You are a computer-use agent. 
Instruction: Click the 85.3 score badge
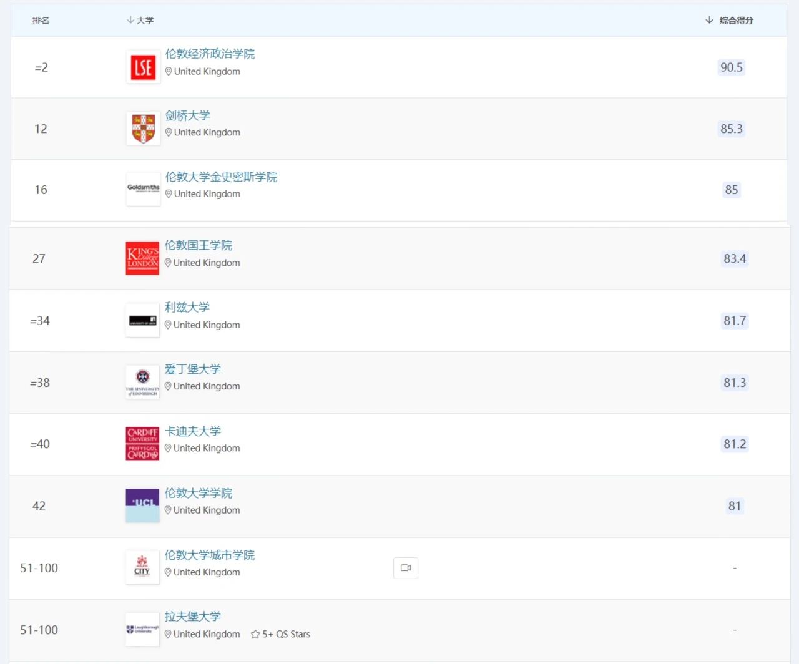732,129
